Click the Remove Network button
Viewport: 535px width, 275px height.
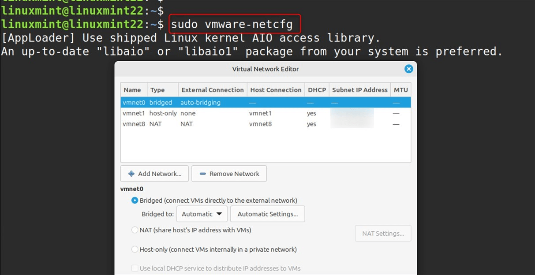[x=229, y=174]
